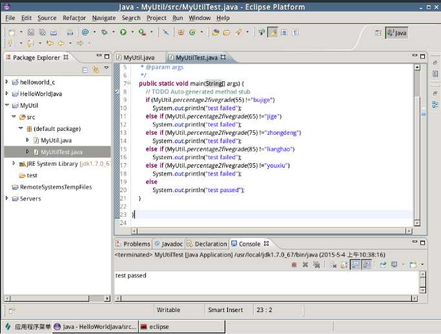Image resolution: width=441 pixels, height=334 pixels.
Task: Click the Last Edit Location arrow icon
Action: coord(50,43)
